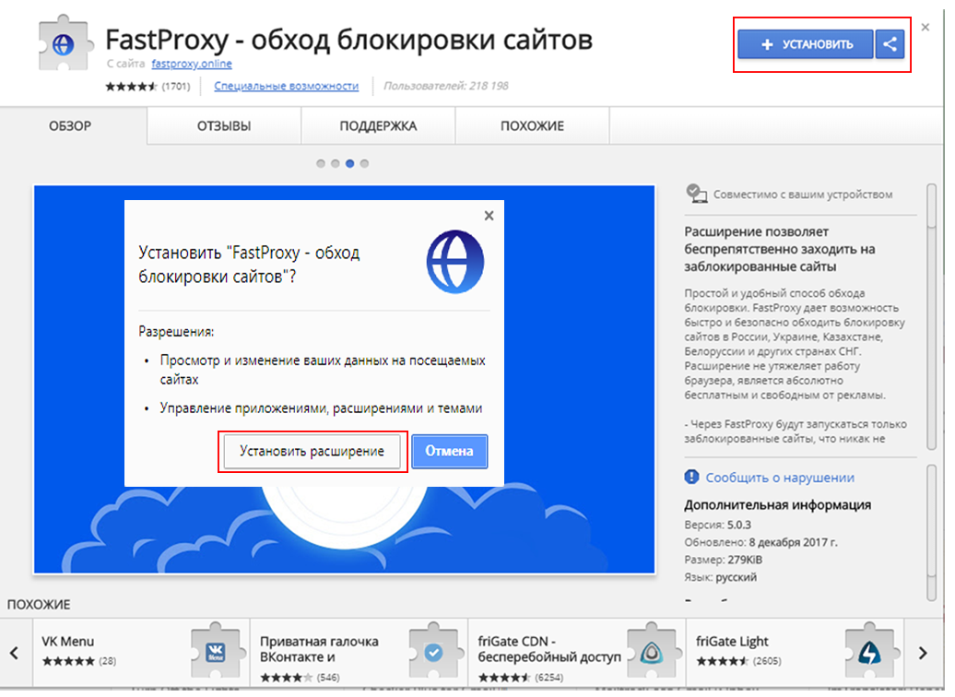The height and width of the screenshot is (697, 955).
Task: Click the additional info scrollbar
Action: tap(931, 533)
